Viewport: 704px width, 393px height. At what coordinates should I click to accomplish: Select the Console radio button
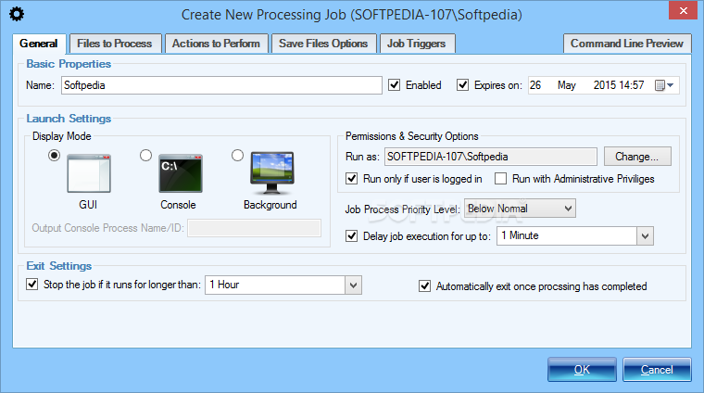[145, 156]
